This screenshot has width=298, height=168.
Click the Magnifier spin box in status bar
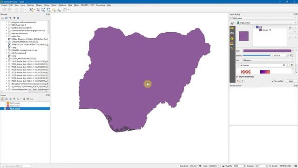pos(239,166)
